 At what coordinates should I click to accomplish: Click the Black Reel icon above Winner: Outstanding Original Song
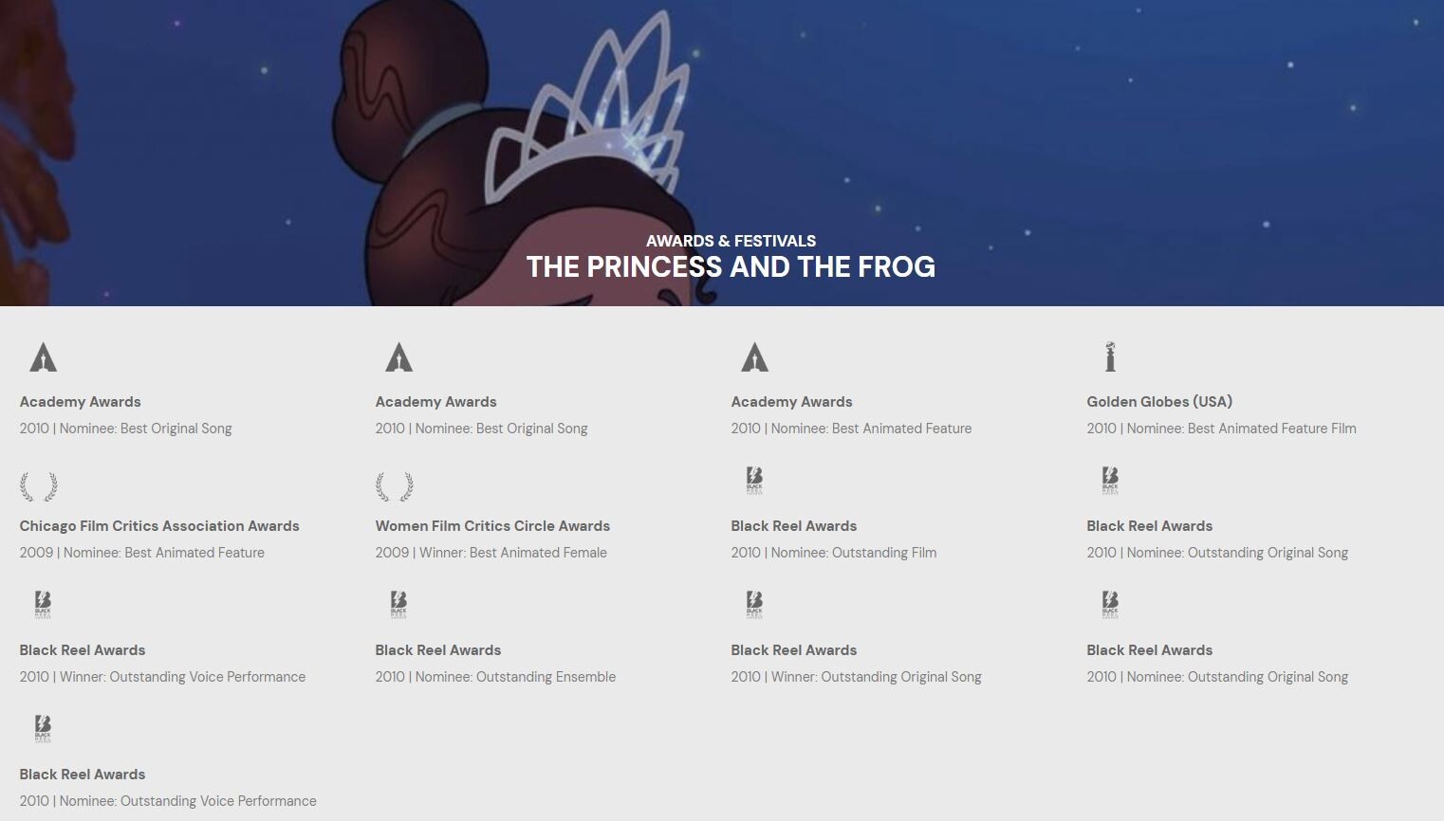pyautogui.click(x=754, y=605)
